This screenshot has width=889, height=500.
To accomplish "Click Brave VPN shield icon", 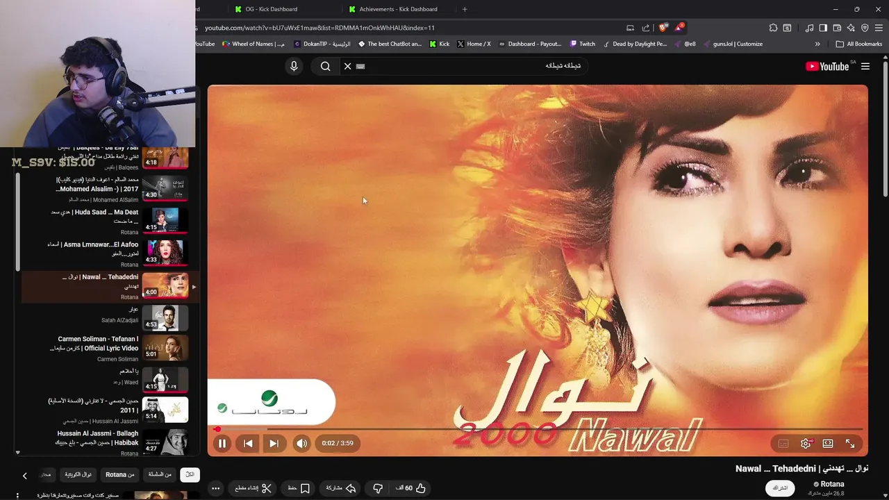I will point(865,28).
